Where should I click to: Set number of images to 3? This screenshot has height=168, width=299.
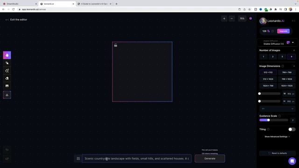(282, 57)
